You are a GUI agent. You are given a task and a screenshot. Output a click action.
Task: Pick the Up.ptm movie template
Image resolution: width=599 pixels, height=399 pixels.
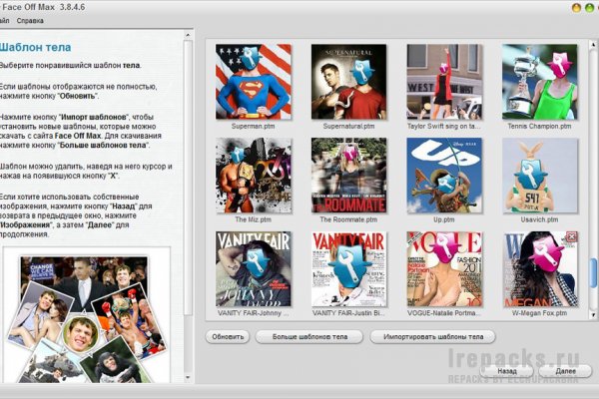pyautogui.click(x=444, y=176)
